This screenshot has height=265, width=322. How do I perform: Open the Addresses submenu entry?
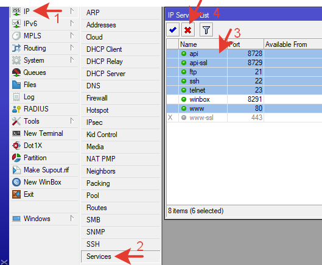coord(121,25)
